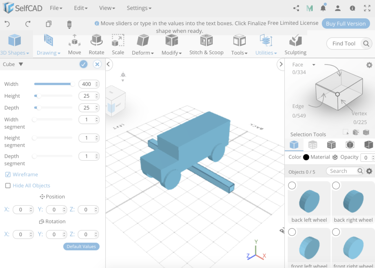The height and width of the screenshot is (268, 375).
Task: Open the Deform dropdown
Action: (142, 45)
